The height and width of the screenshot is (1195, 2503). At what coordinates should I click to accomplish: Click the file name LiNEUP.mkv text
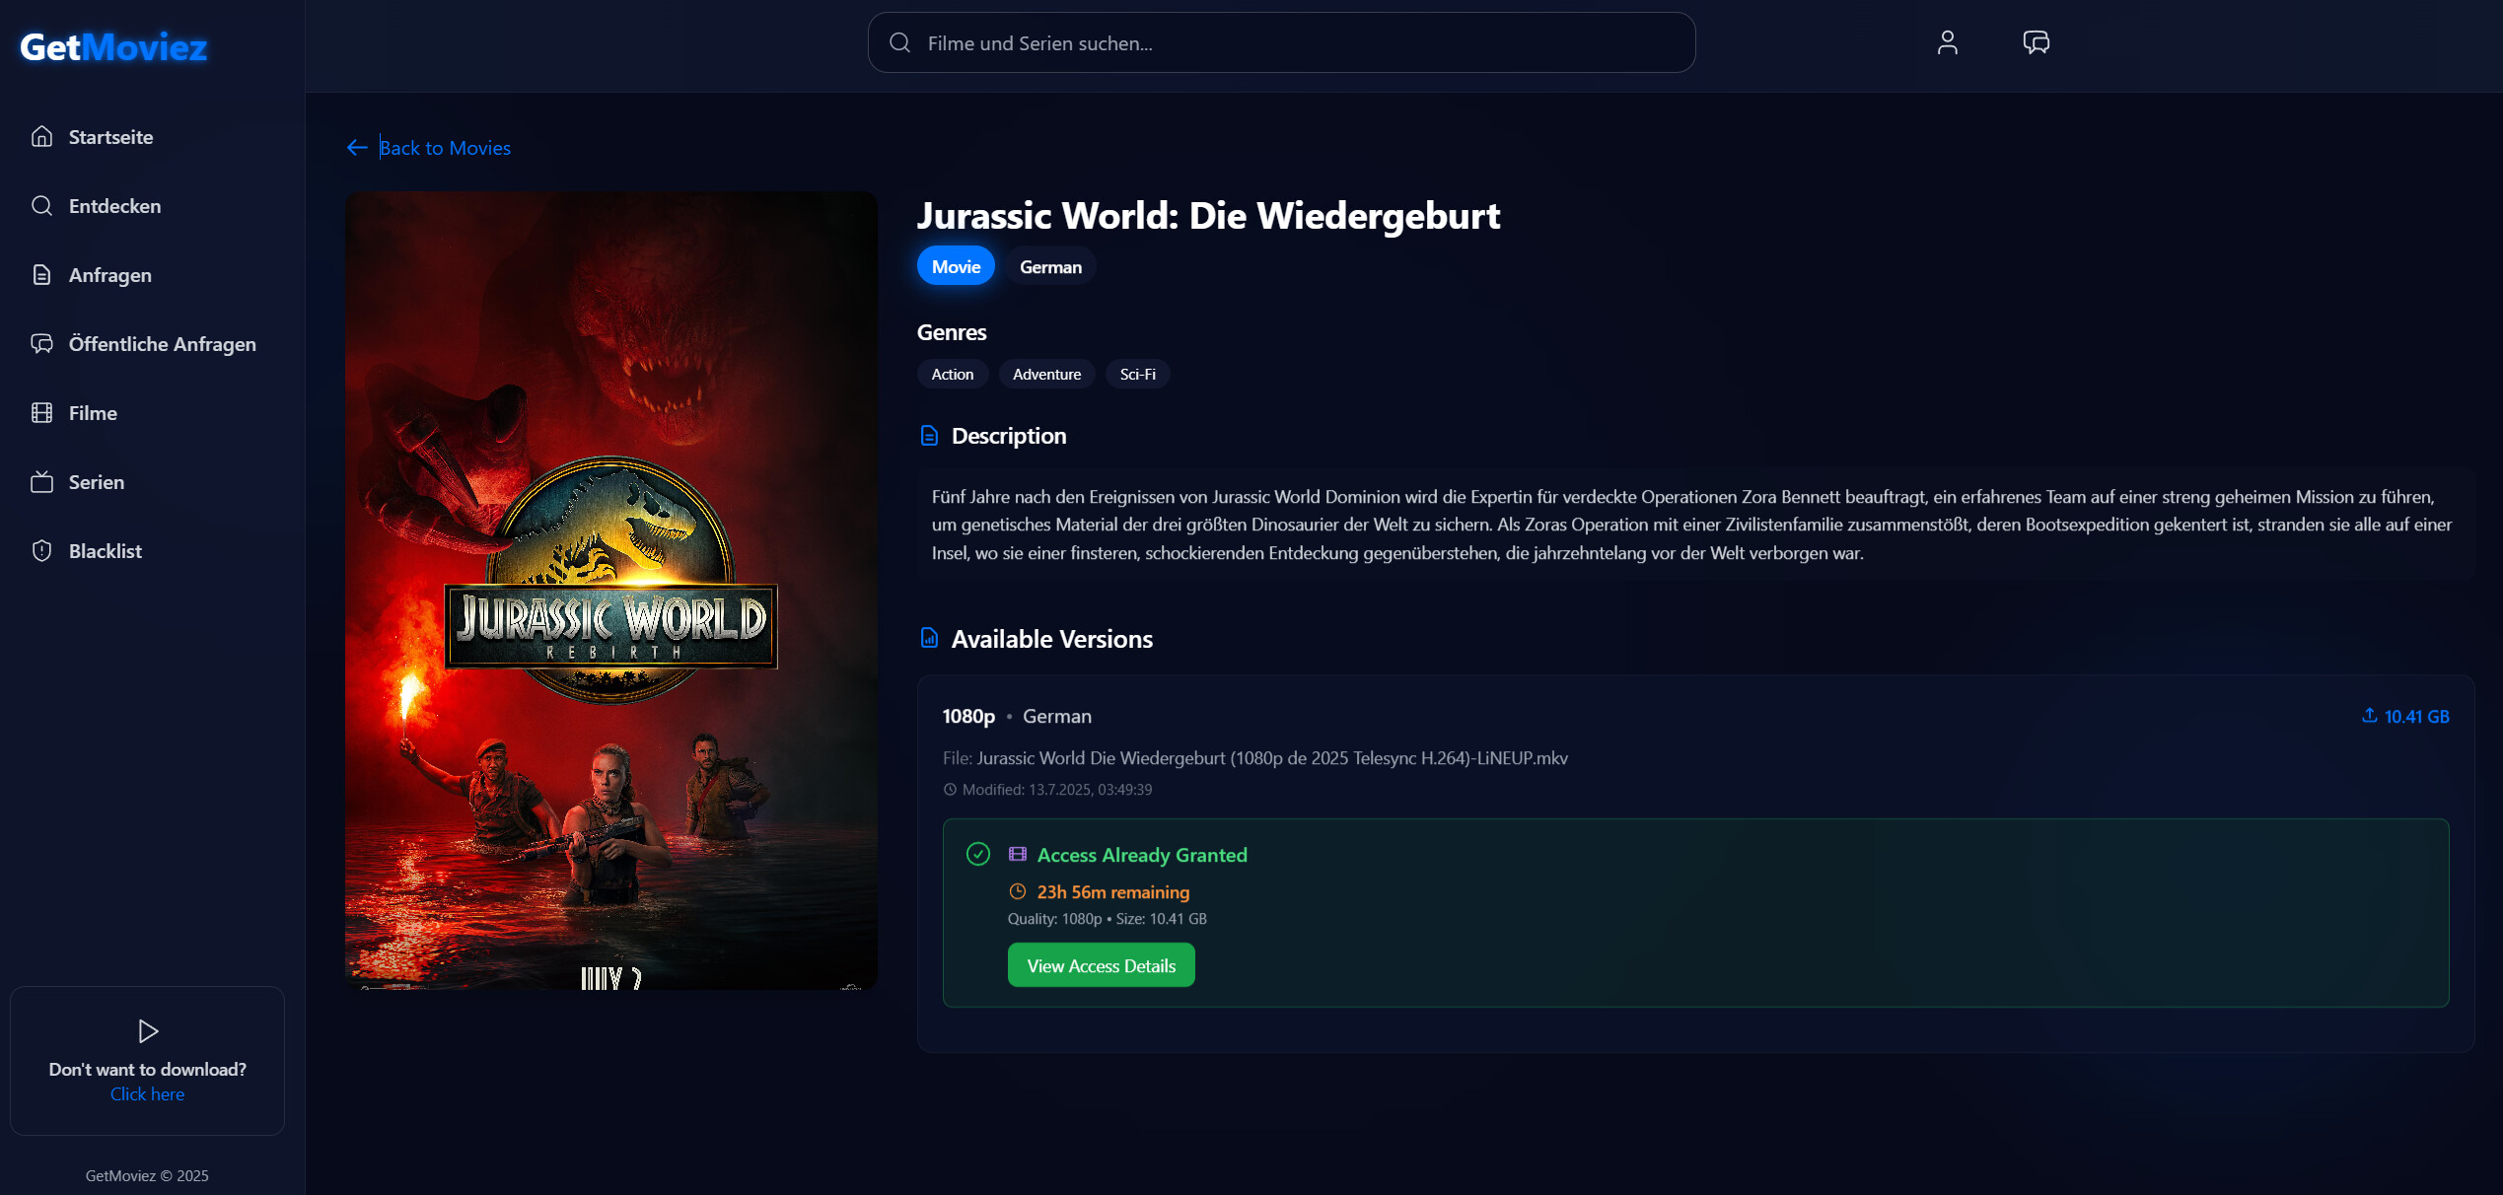click(x=1272, y=758)
